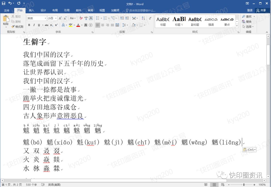Decrease paragraph indent
The height and width of the screenshot is (187, 271).
click(122, 18)
